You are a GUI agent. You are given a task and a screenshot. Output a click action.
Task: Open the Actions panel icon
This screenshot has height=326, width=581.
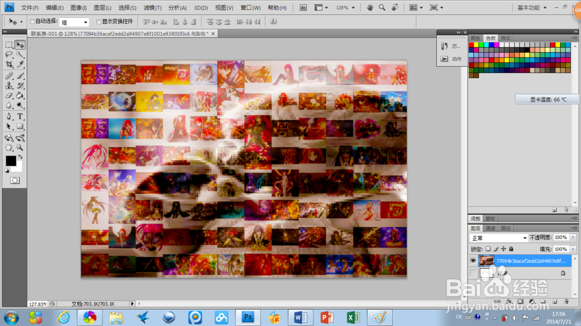tap(444, 59)
